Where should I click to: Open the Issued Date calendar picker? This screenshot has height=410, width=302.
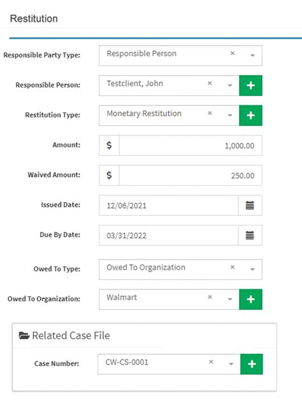click(250, 206)
